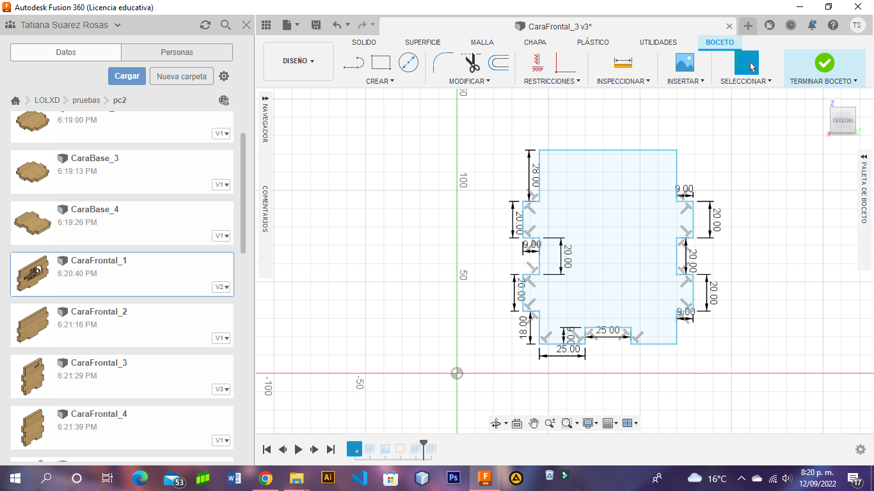This screenshot has width=874, height=491.
Task: Open the TS user account avatar
Action: [857, 25]
